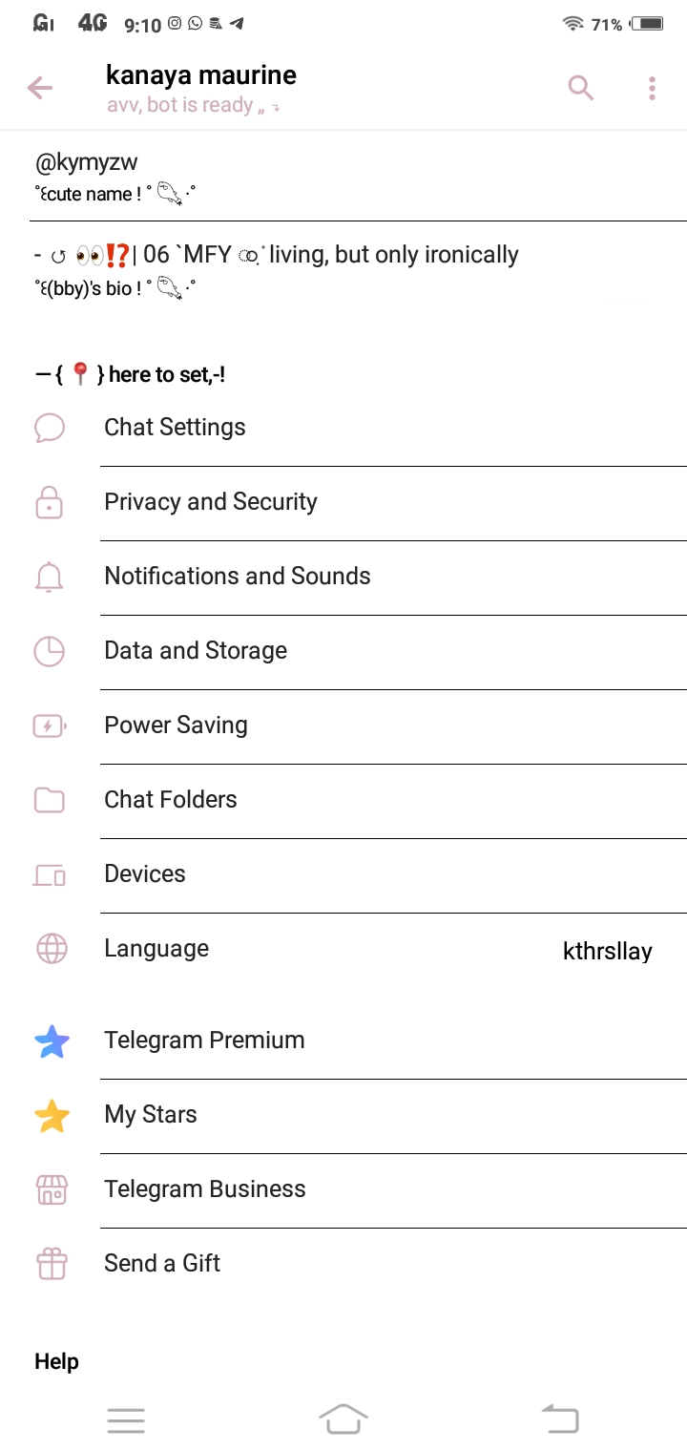The width and height of the screenshot is (687, 1451).
Task: Open the Devices menu item
Action: click(x=145, y=874)
